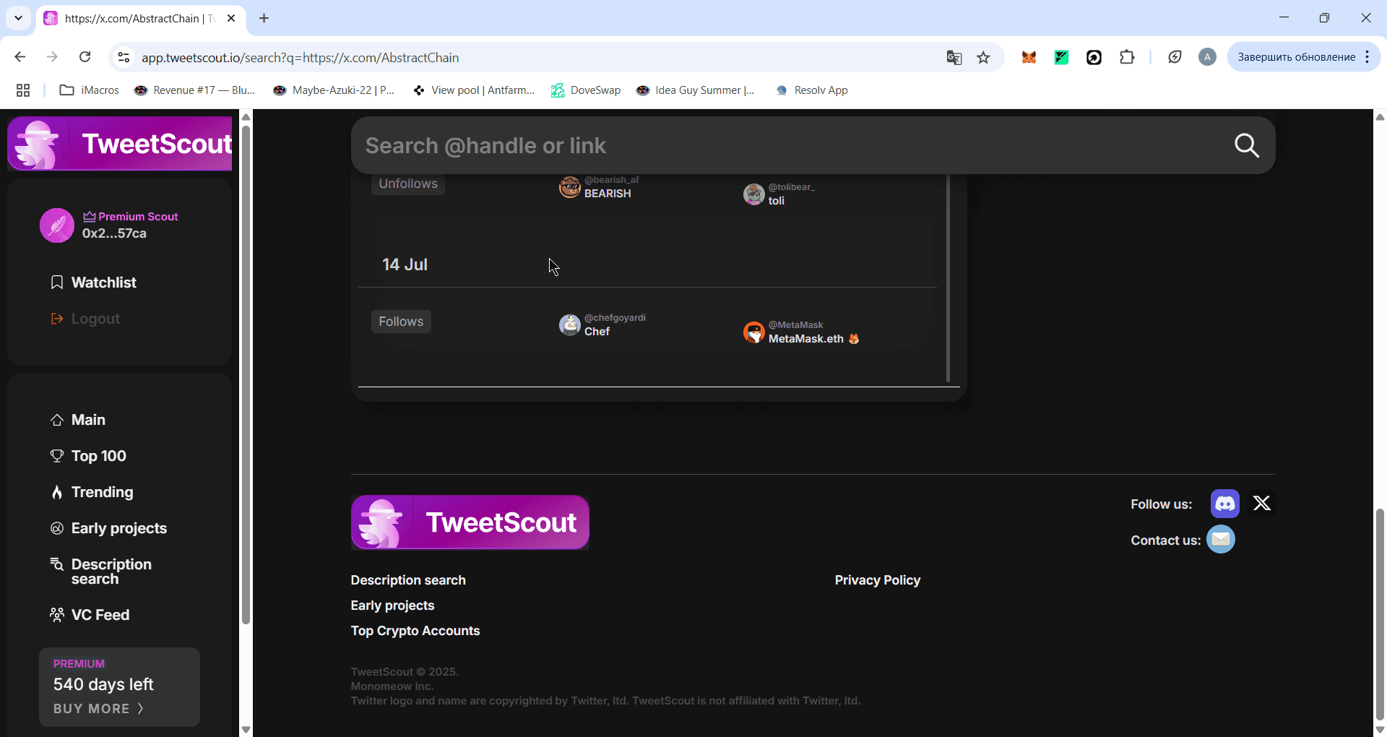Open Idea Guy Summer bookmark
This screenshot has height=737, width=1387.
tap(696, 90)
